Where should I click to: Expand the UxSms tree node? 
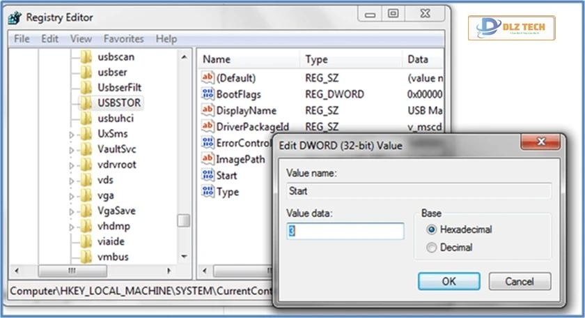[71, 134]
